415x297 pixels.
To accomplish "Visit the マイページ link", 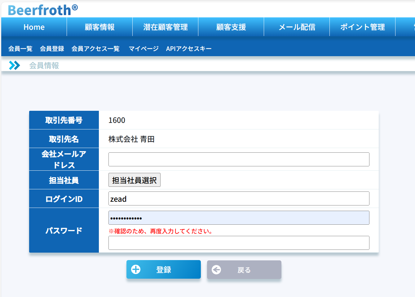I will (x=143, y=49).
